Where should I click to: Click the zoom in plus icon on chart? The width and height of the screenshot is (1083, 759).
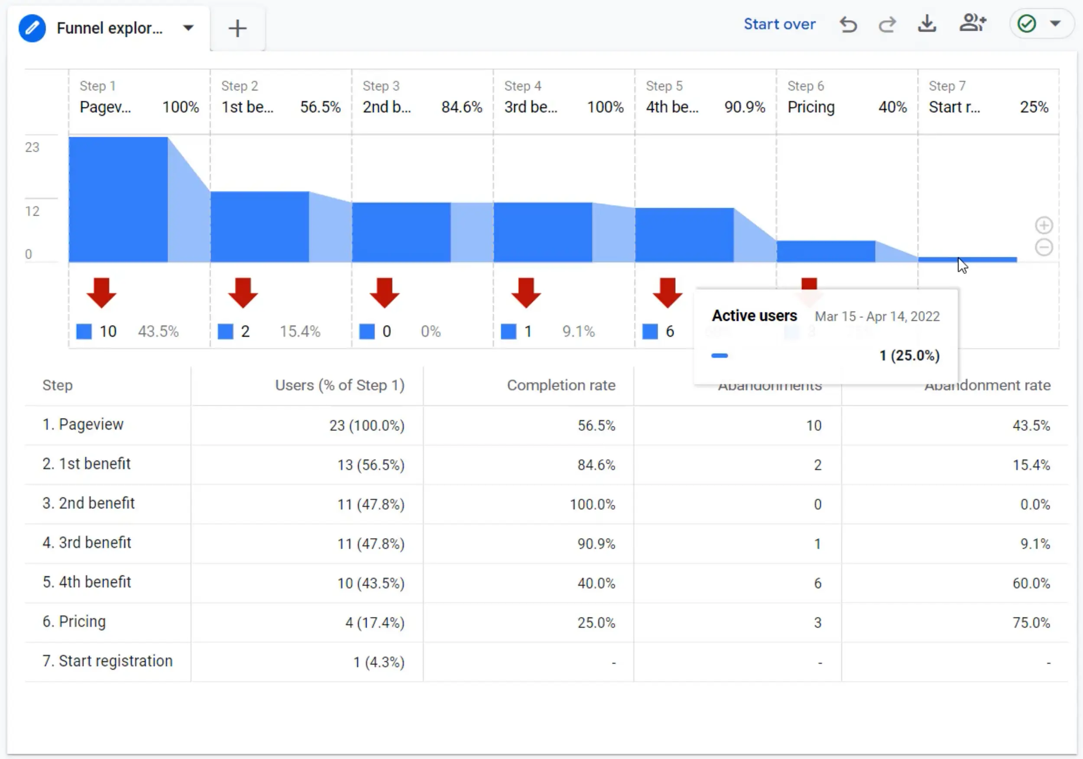click(1044, 225)
